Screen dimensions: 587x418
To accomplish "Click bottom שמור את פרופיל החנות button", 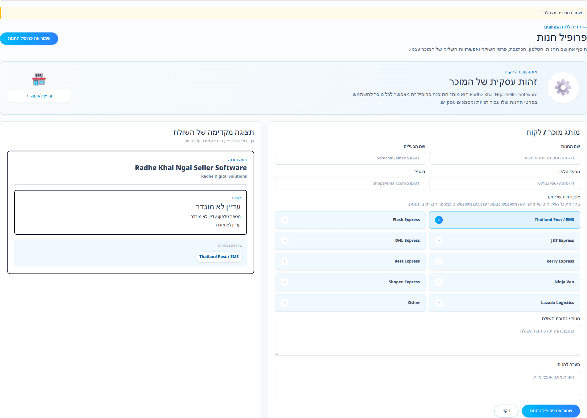I will (551, 411).
